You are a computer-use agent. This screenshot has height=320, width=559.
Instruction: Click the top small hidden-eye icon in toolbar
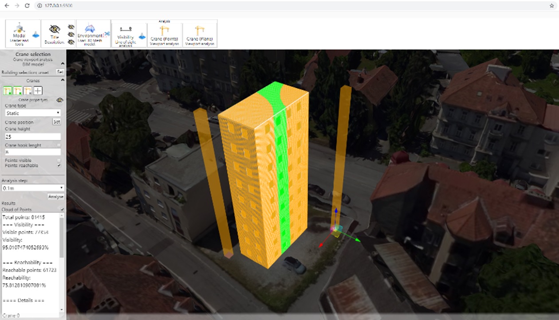click(x=71, y=27)
